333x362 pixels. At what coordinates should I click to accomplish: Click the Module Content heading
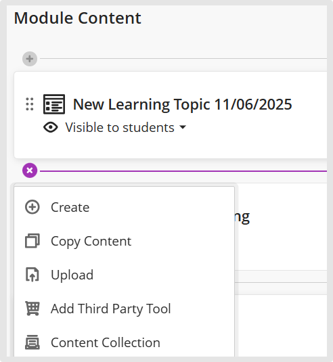[78, 18]
